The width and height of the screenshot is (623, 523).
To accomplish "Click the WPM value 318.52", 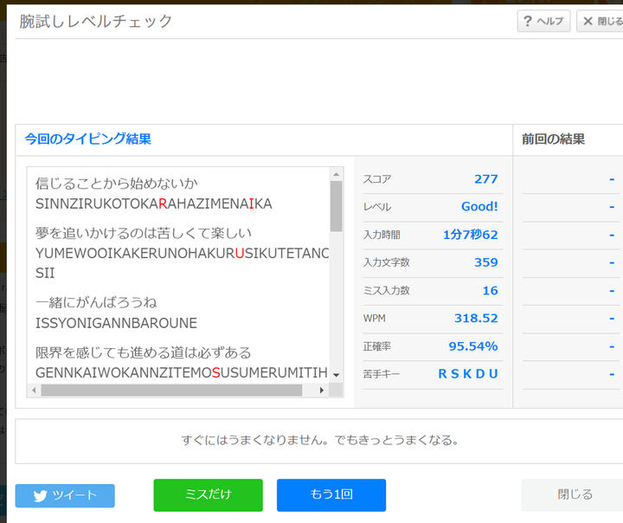I will point(476,319).
